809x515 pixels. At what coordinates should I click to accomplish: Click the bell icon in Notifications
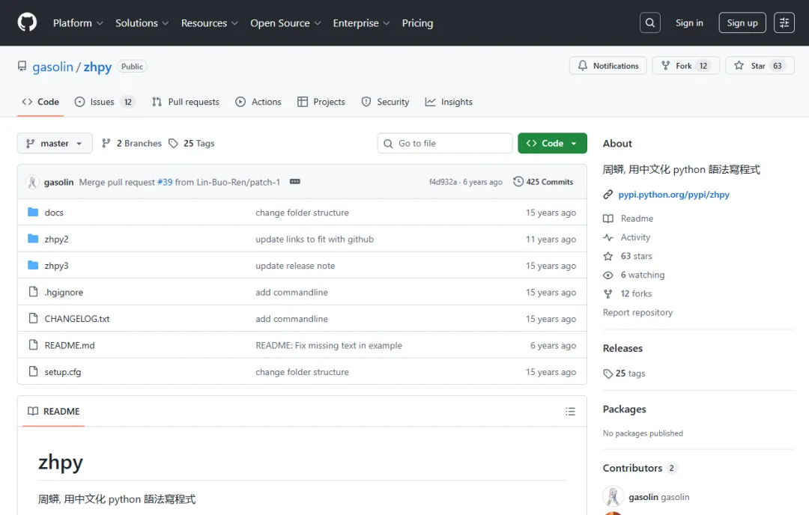pos(583,65)
